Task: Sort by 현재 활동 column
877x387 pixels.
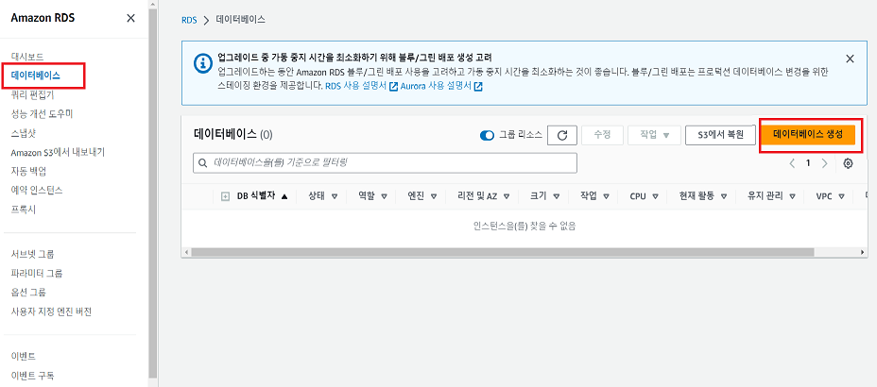Action: 702,196
